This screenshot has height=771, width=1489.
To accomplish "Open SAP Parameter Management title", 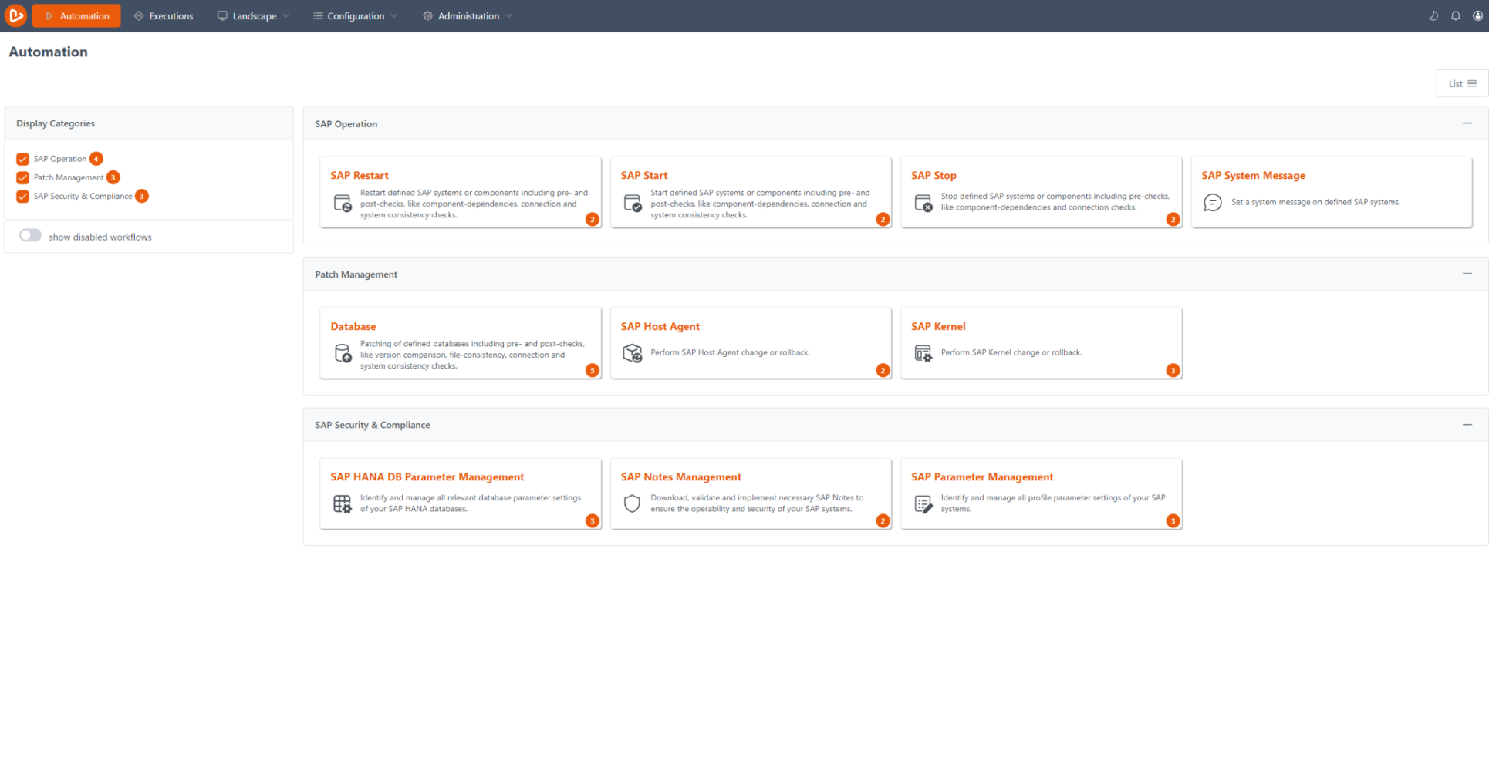I will pyautogui.click(x=982, y=477).
